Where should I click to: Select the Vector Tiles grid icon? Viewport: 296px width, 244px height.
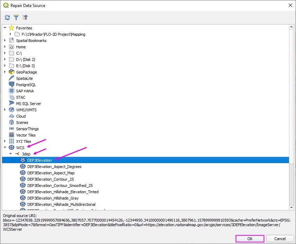[x=12, y=135]
